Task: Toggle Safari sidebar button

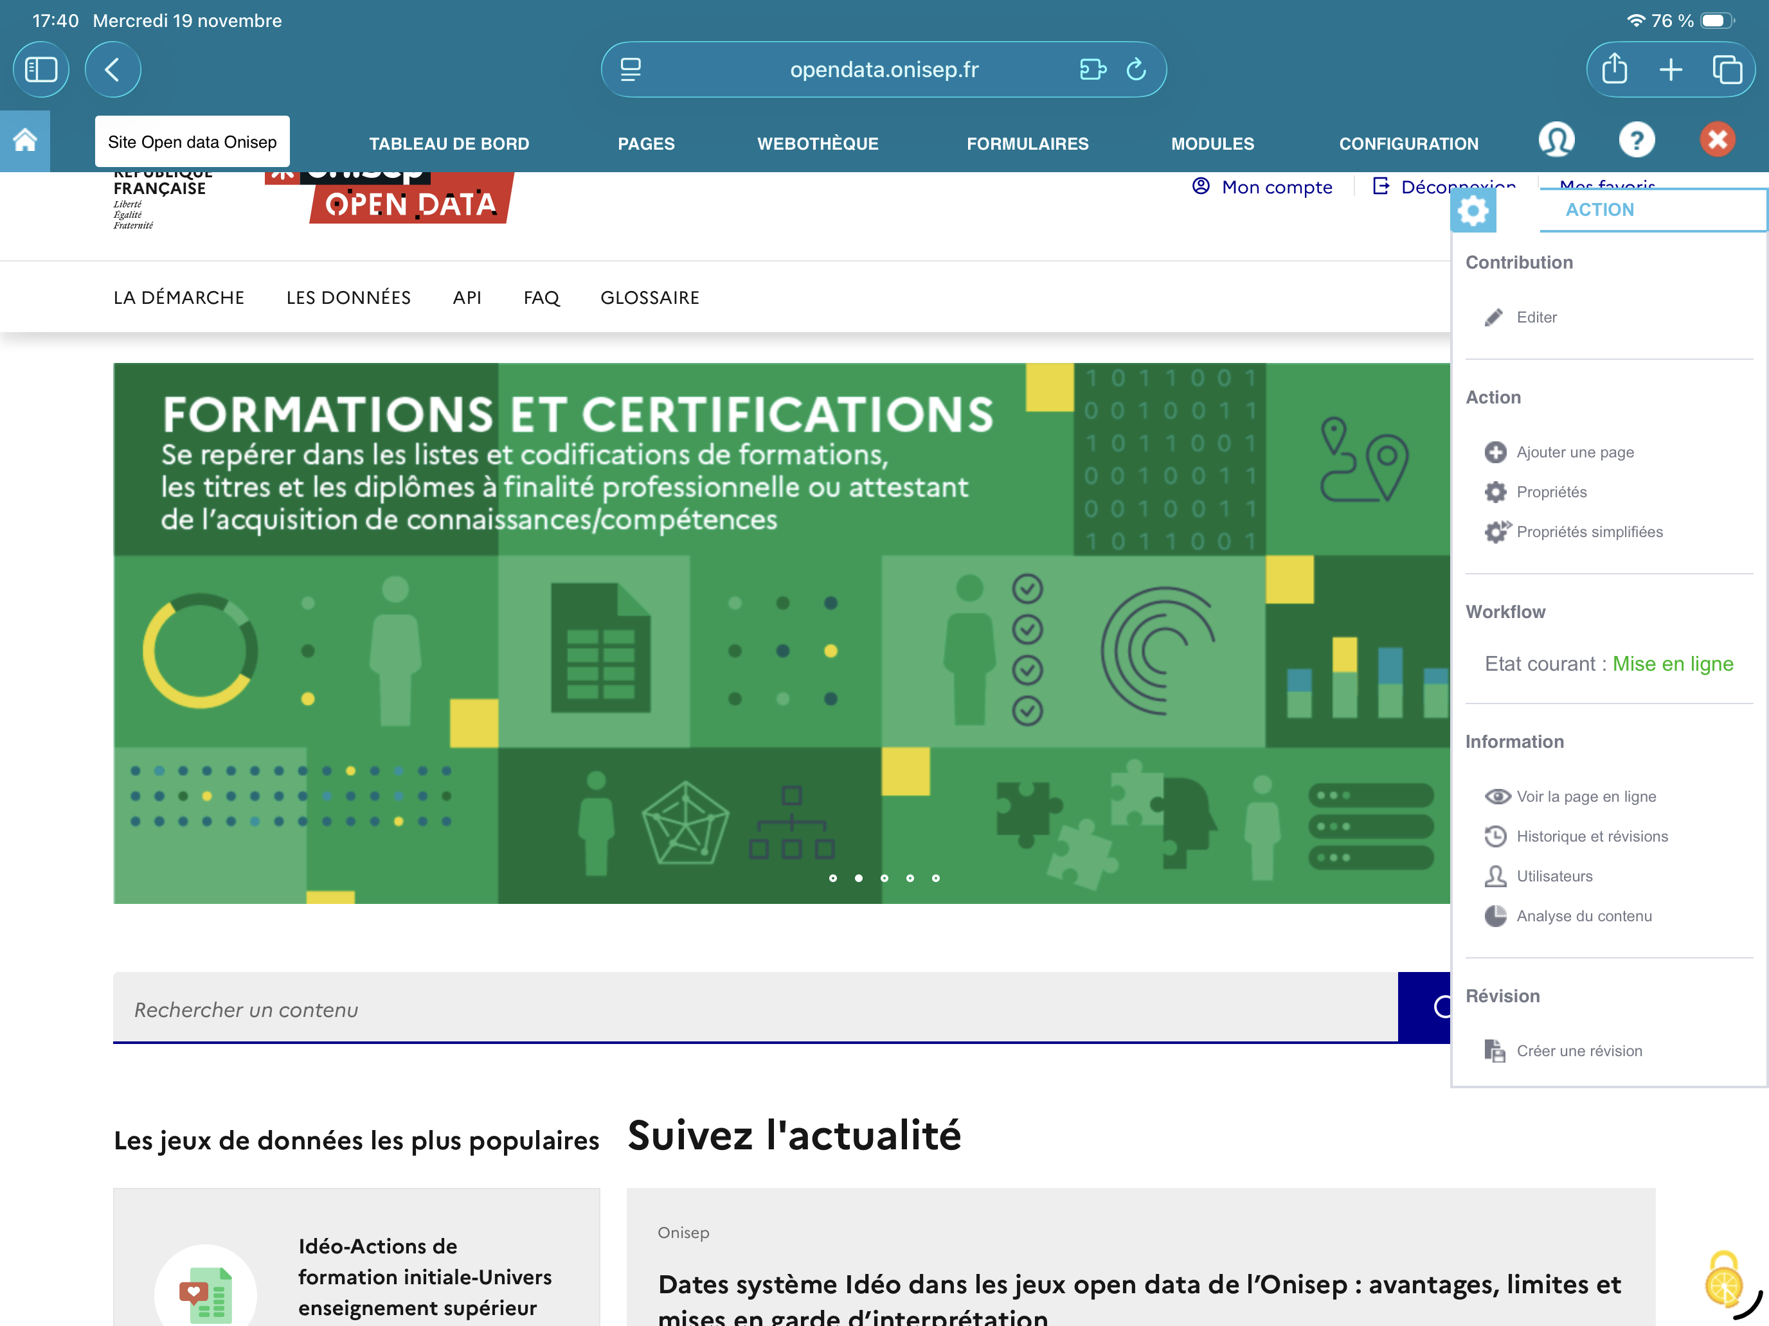Action: (40, 69)
